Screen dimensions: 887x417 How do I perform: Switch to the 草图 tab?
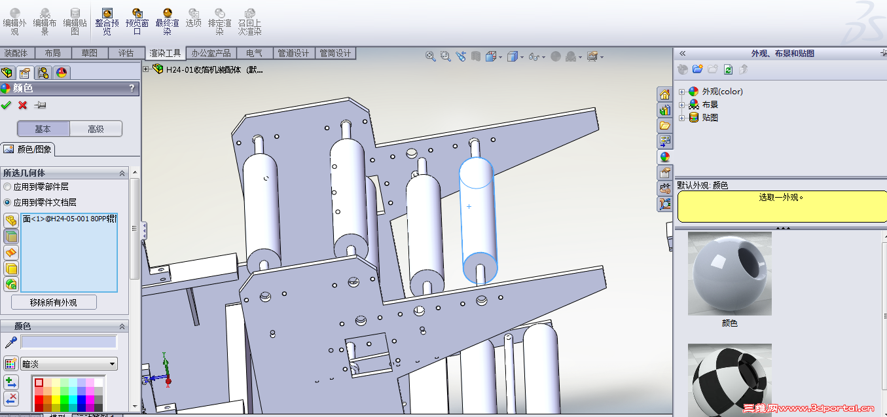[x=89, y=53]
